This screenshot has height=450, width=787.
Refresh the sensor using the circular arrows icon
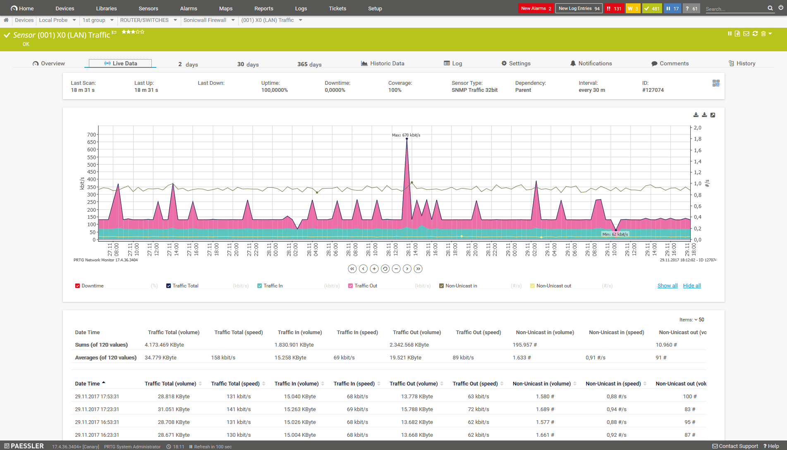tap(755, 34)
